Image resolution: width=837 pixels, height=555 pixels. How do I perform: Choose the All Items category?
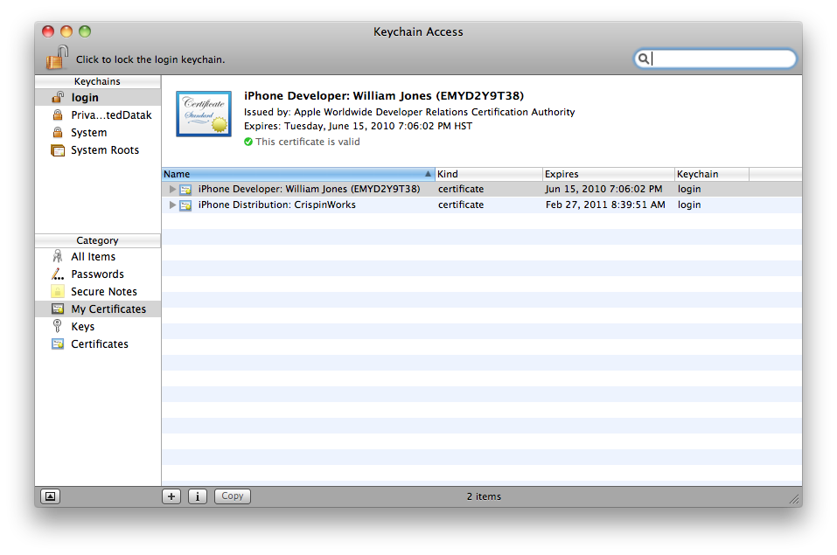point(98,257)
